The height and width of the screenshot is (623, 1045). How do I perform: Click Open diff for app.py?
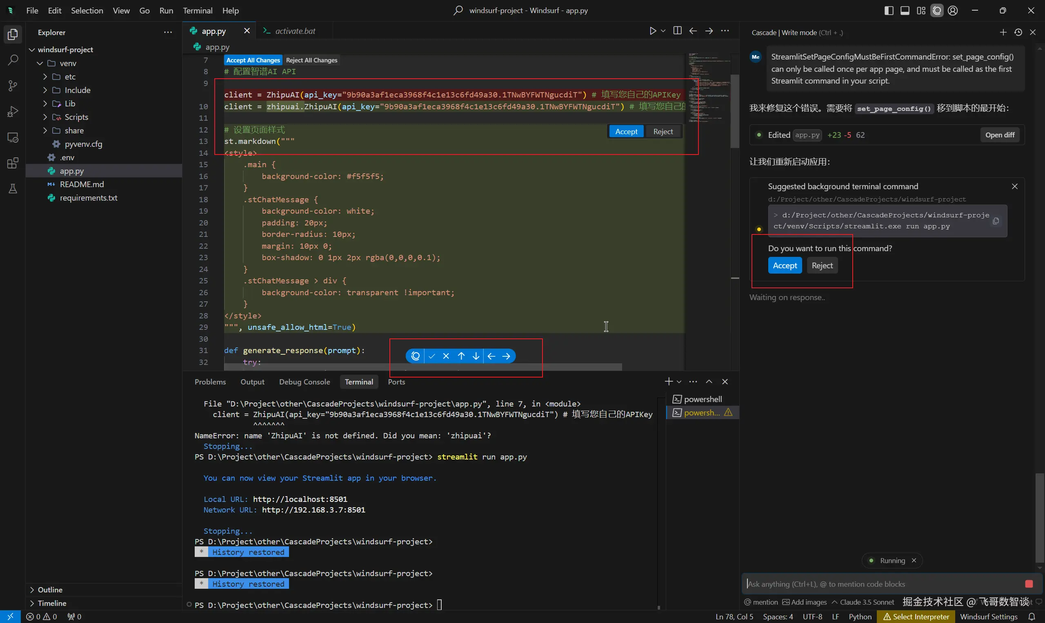pyautogui.click(x=1000, y=135)
